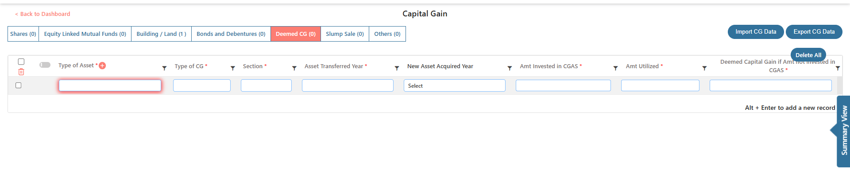Switch to the Building / Land tab

coord(161,34)
